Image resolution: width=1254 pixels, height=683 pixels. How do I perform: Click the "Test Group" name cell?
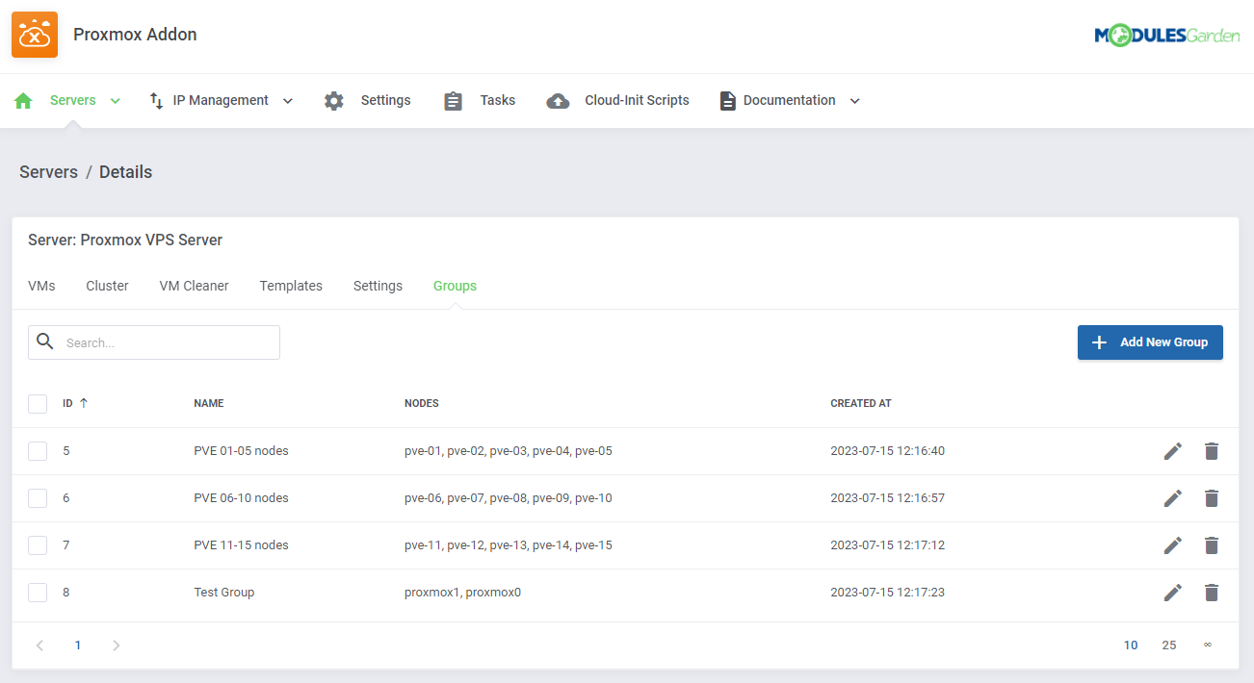tap(224, 593)
